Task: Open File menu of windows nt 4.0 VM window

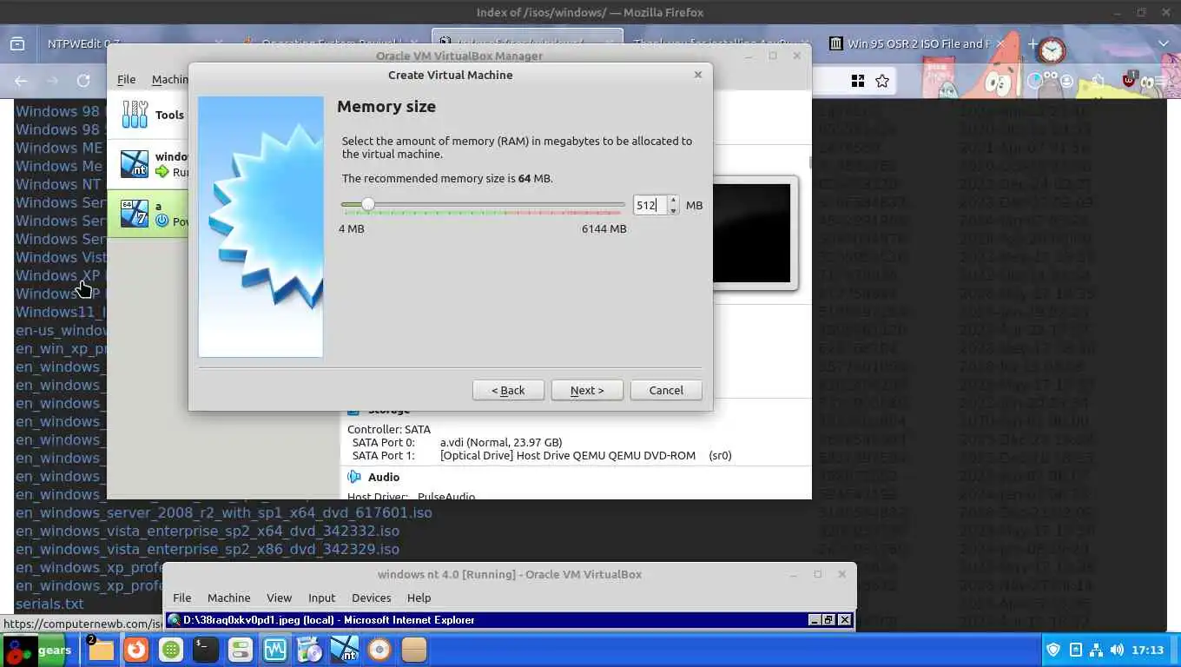Action: click(181, 598)
